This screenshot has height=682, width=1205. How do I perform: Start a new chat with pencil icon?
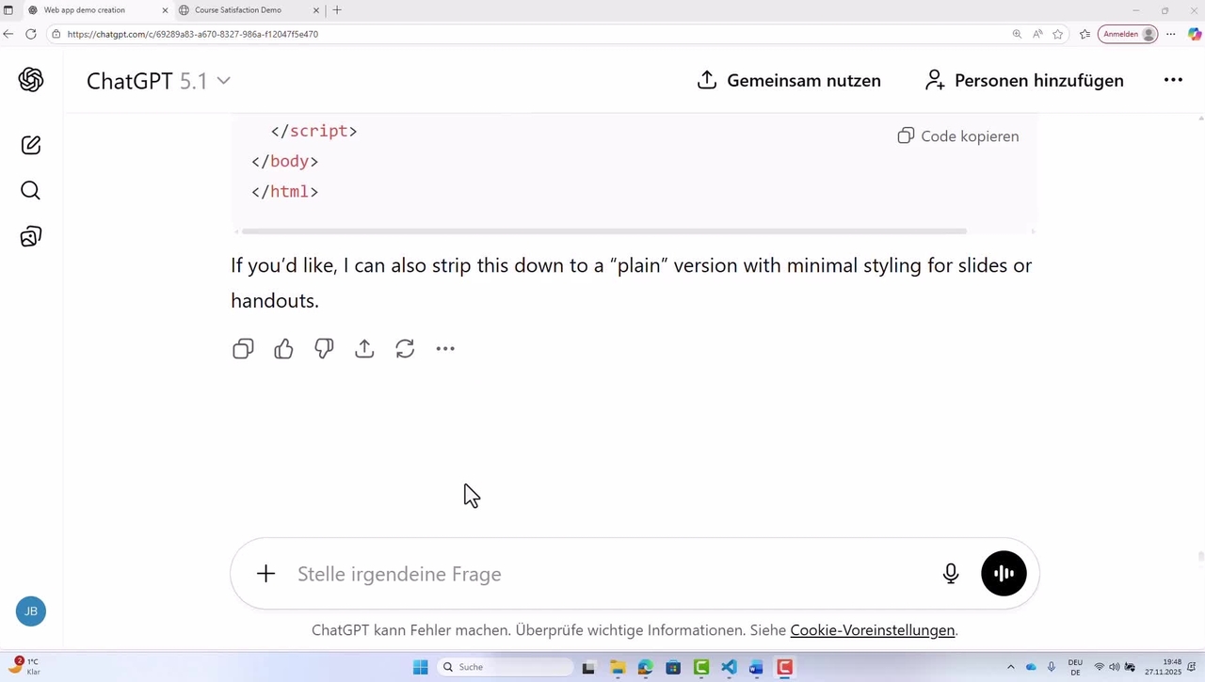tap(31, 145)
